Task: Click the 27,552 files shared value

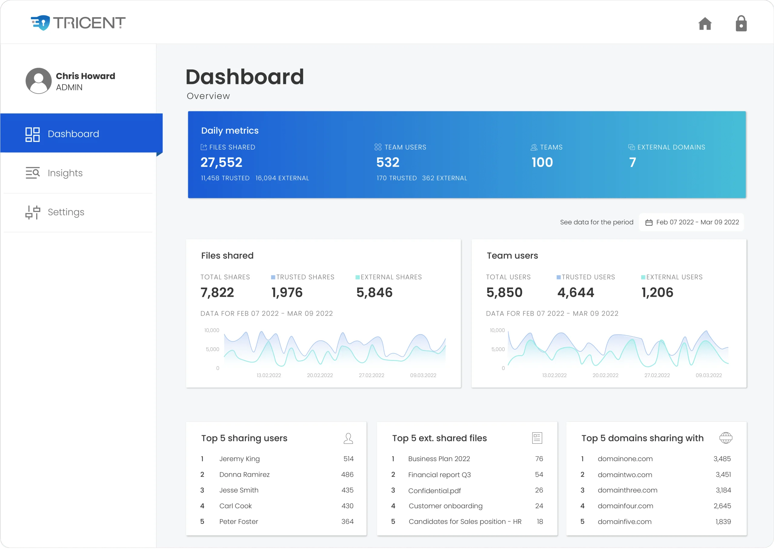Action: tap(221, 163)
